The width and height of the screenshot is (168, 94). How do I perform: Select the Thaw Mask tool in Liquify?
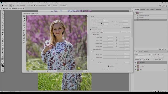[x=24, y=35]
